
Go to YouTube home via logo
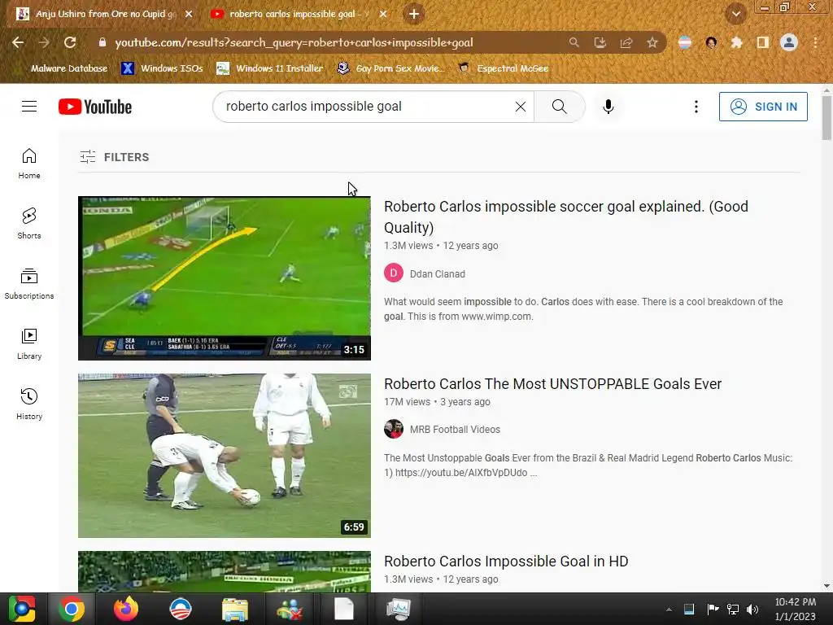(95, 107)
